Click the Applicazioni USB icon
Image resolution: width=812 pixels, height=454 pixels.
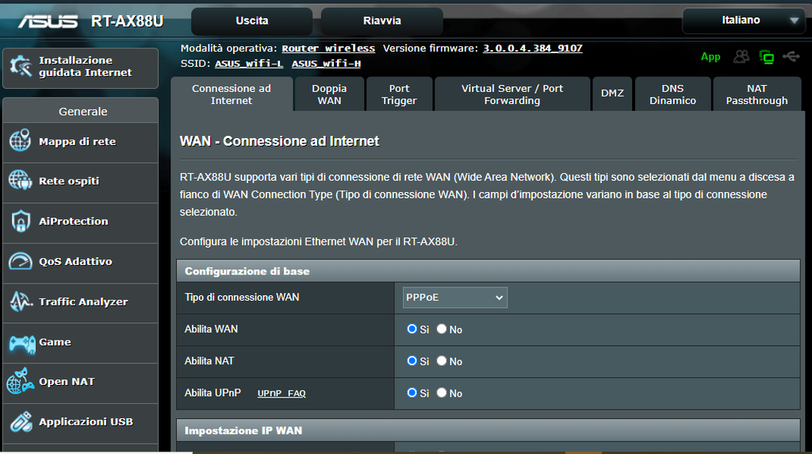[x=21, y=421]
